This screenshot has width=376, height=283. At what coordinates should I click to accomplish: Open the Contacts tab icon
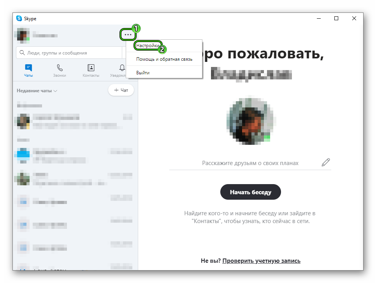point(91,68)
